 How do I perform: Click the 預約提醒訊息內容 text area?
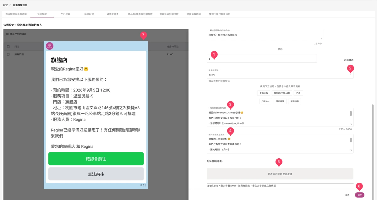click(280, 117)
